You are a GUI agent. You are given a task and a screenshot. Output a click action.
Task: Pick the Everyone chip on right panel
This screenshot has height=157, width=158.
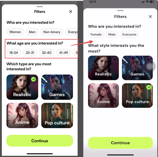[x=129, y=34]
